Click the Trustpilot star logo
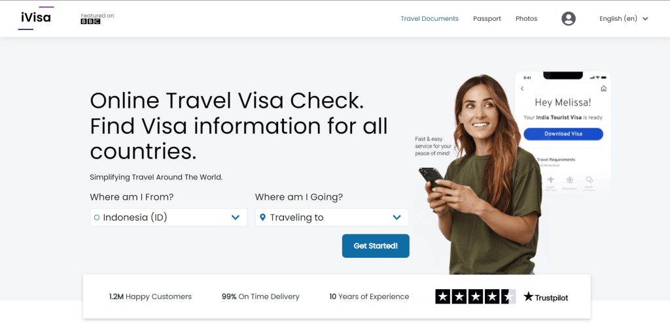 click(x=546, y=297)
